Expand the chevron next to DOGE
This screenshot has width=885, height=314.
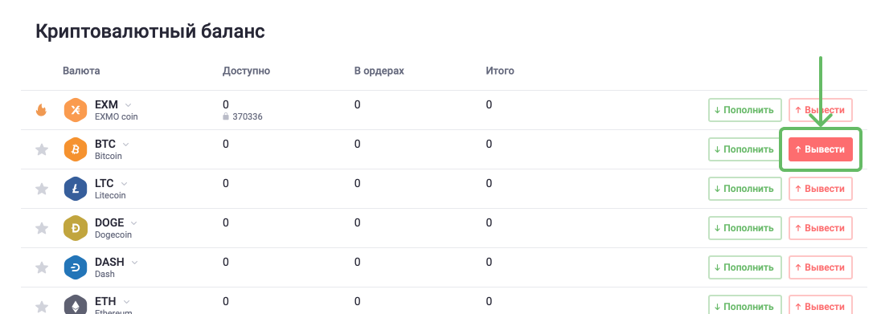coord(133,223)
